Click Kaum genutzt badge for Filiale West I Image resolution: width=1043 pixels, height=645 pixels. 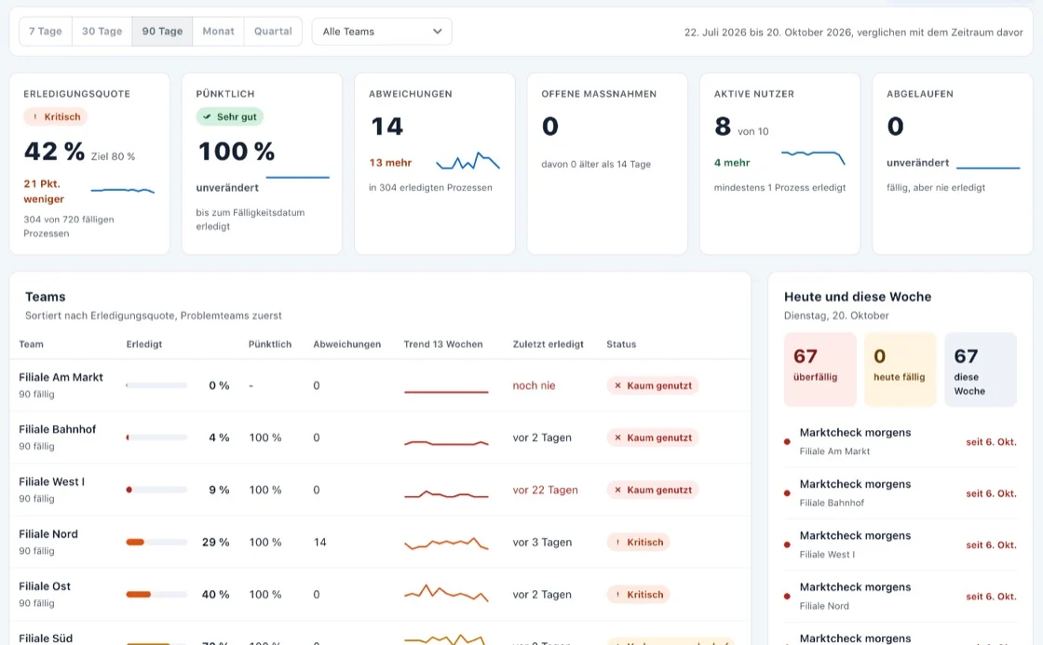[653, 490]
